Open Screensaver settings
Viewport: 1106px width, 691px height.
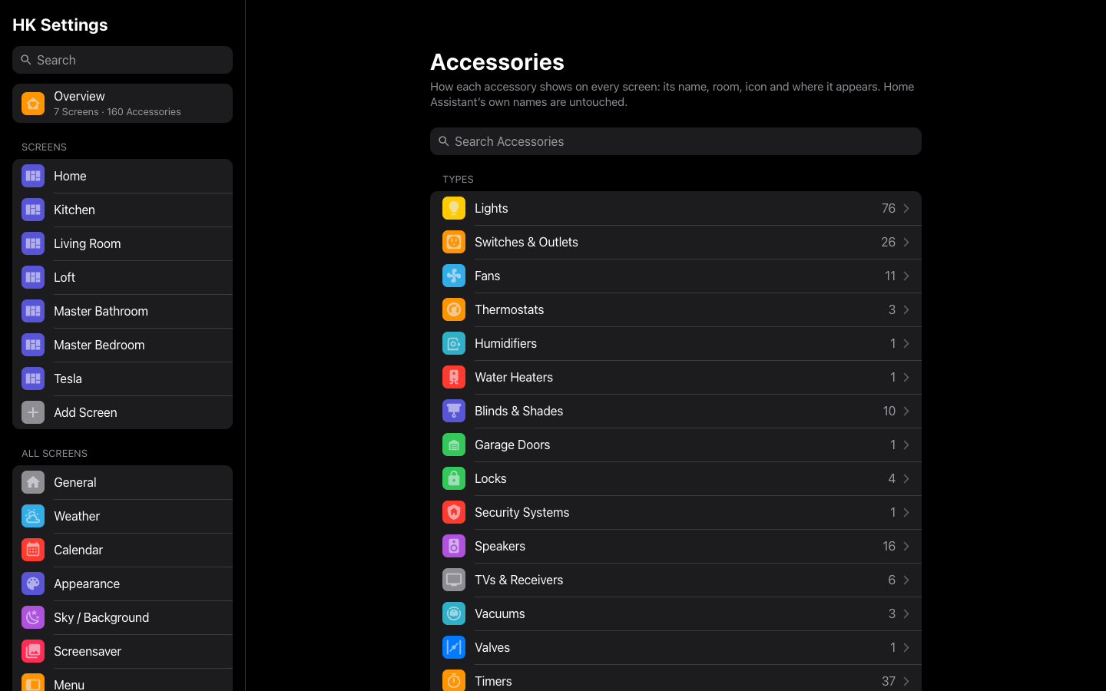click(122, 651)
